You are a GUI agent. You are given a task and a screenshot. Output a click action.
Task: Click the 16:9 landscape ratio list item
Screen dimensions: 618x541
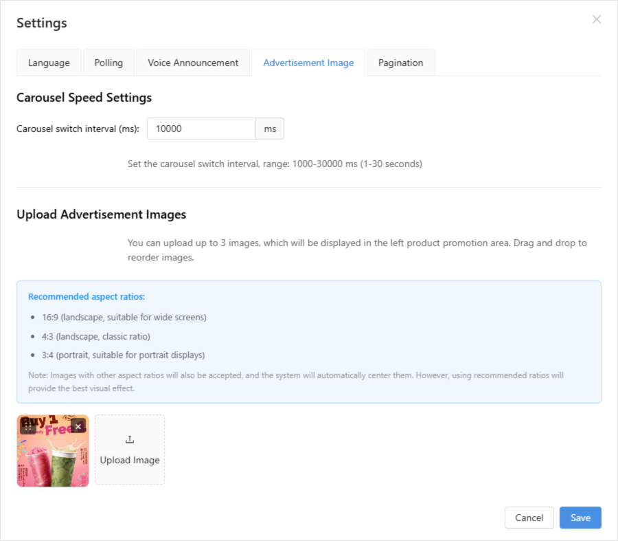click(124, 318)
